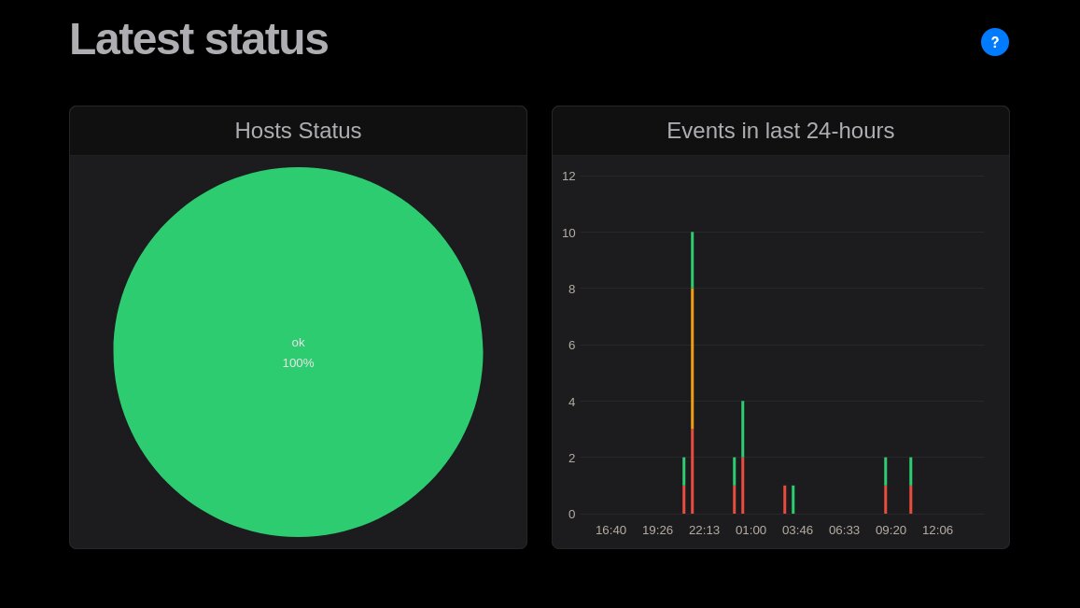
Task: Click the y-axis label 12
Action: pyautogui.click(x=568, y=177)
